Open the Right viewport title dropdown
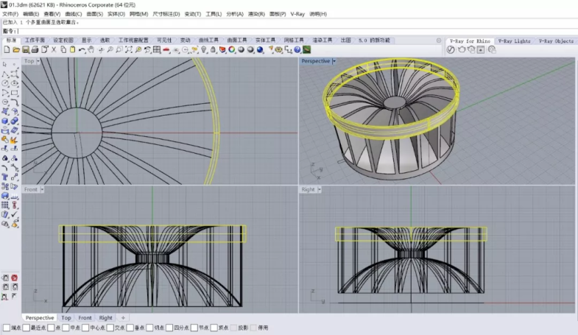 tap(321, 189)
